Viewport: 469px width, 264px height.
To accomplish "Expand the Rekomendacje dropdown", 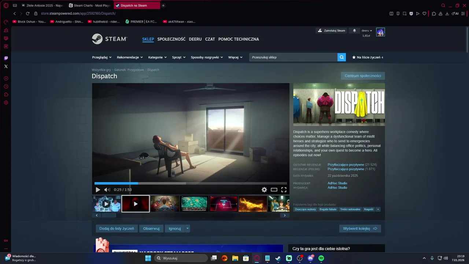I will point(130,57).
